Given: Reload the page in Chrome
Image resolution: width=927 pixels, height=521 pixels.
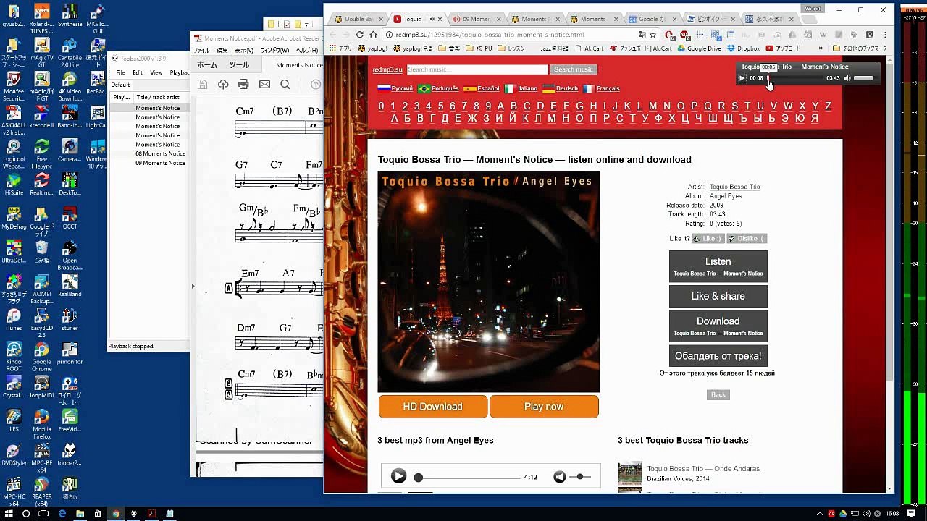Looking at the screenshot, I should (x=359, y=35).
